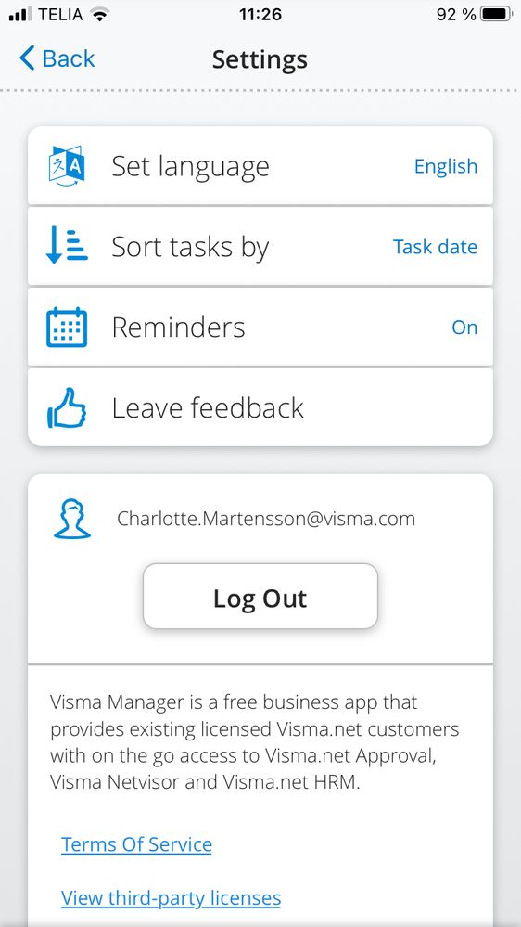Tap the battery indicator in status bar
The height and width of the screenshot is (927, 521).
(x=496, y=14)
